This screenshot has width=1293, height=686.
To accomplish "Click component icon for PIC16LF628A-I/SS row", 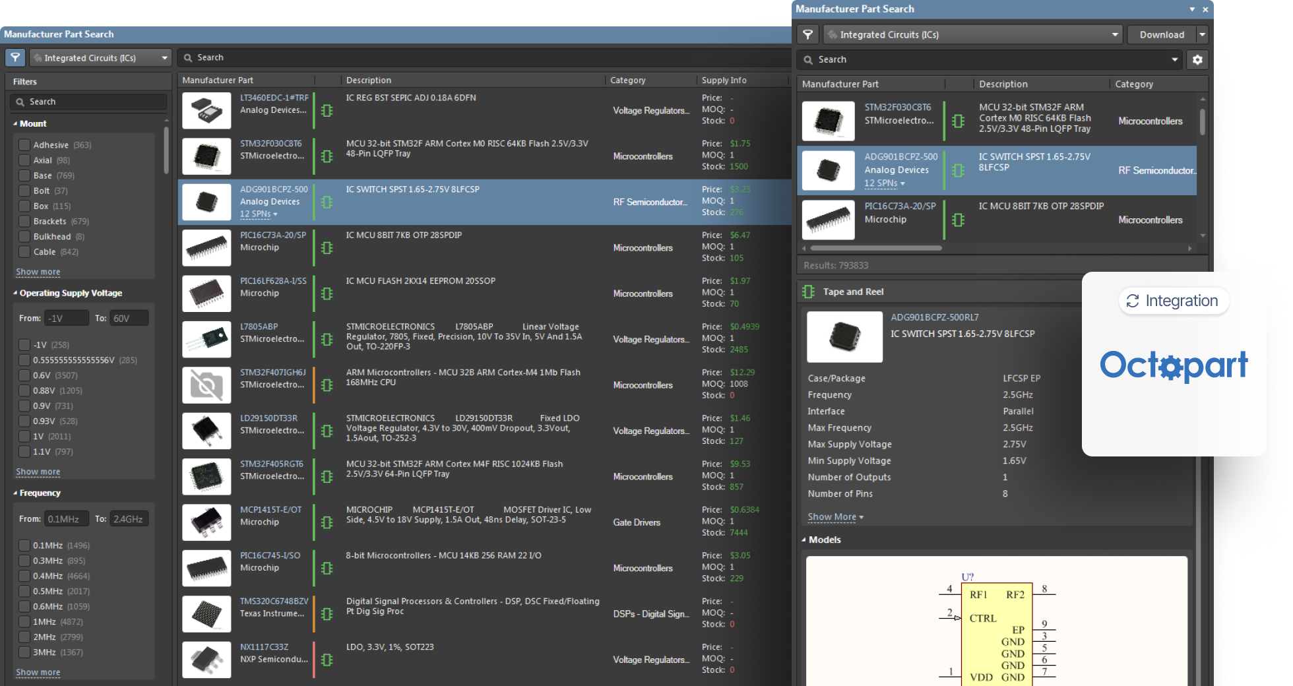I will coord(327,294).
